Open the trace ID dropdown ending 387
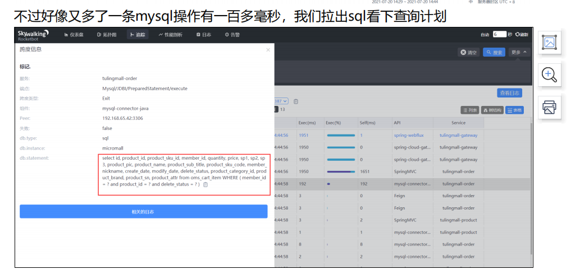This screenshot has height=274, width=580. [x=282, y=101]
